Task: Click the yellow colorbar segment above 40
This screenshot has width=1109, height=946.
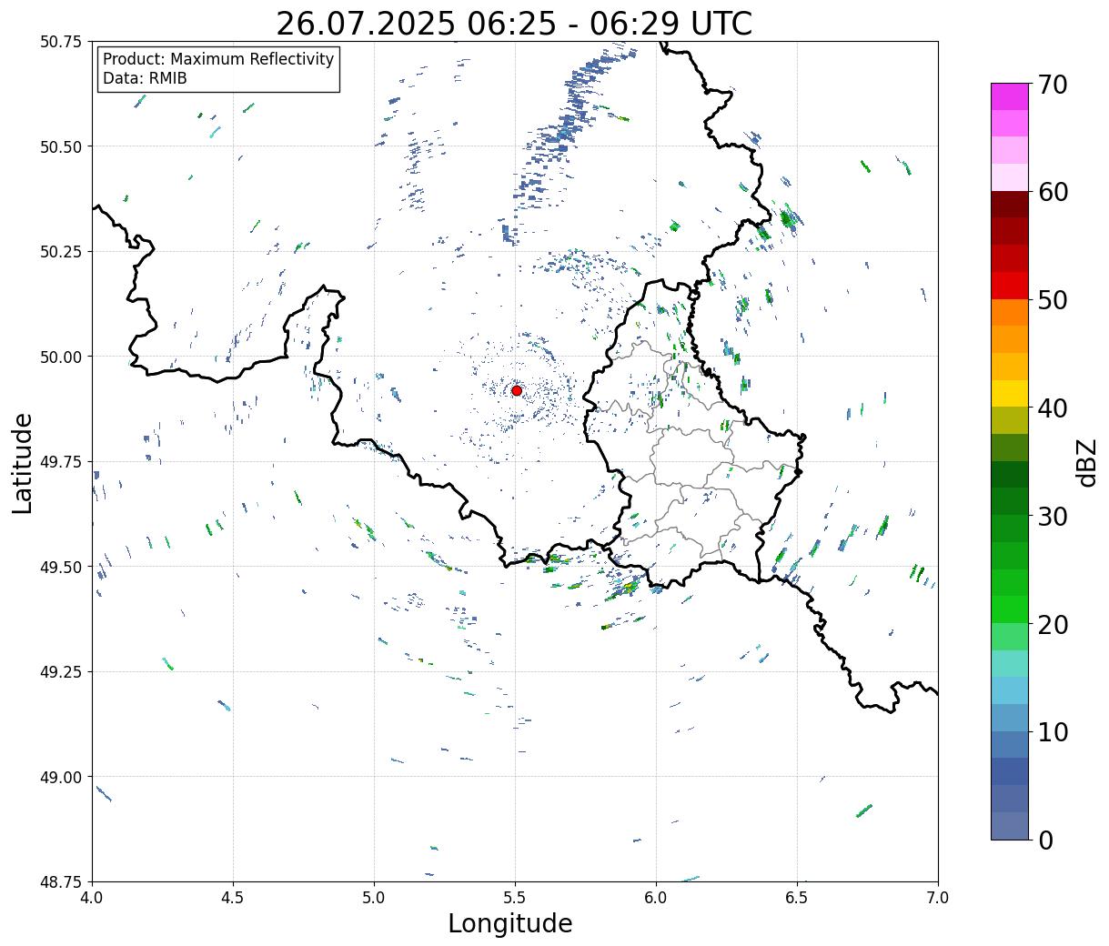Action: (1010, 393)
